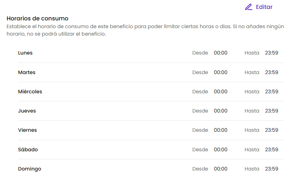The width and height of the screenshot is (294, 180).
Task: Click Domingo end time 23:59
Action: (271, 169)
